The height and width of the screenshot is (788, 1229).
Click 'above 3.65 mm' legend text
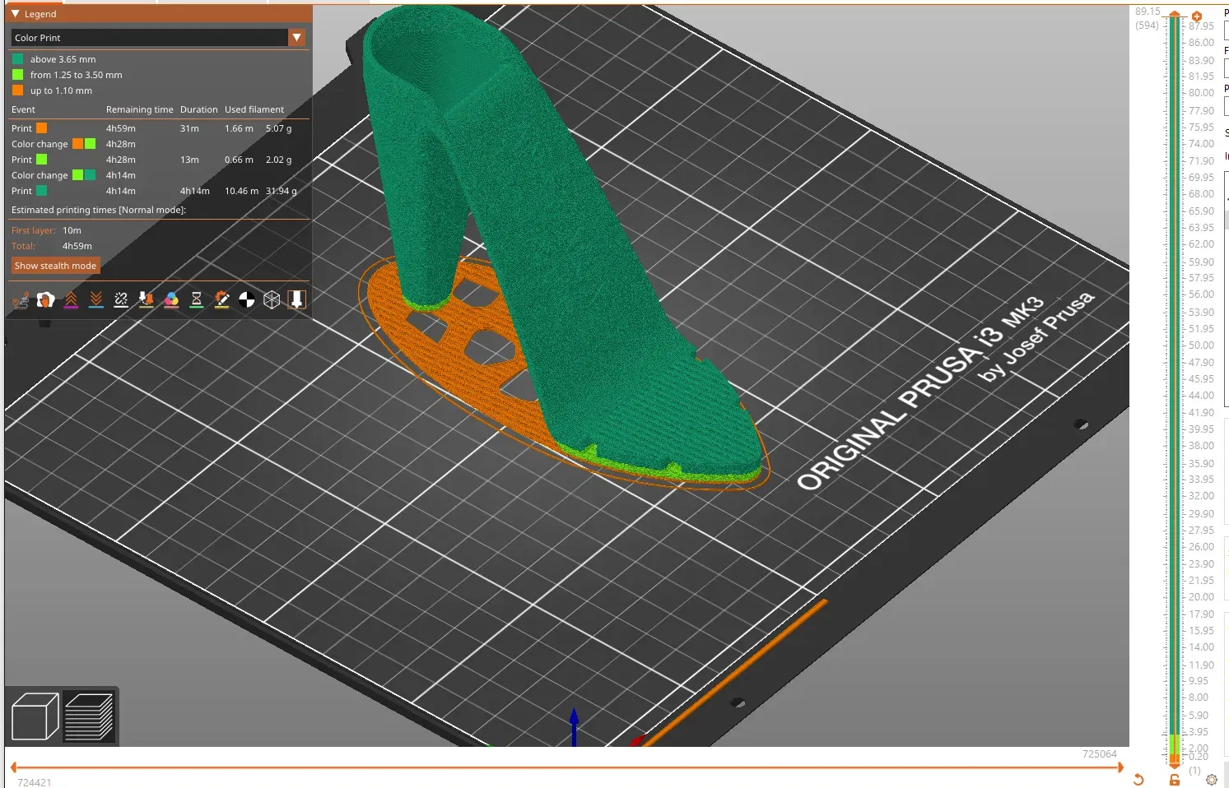[63, 59]
